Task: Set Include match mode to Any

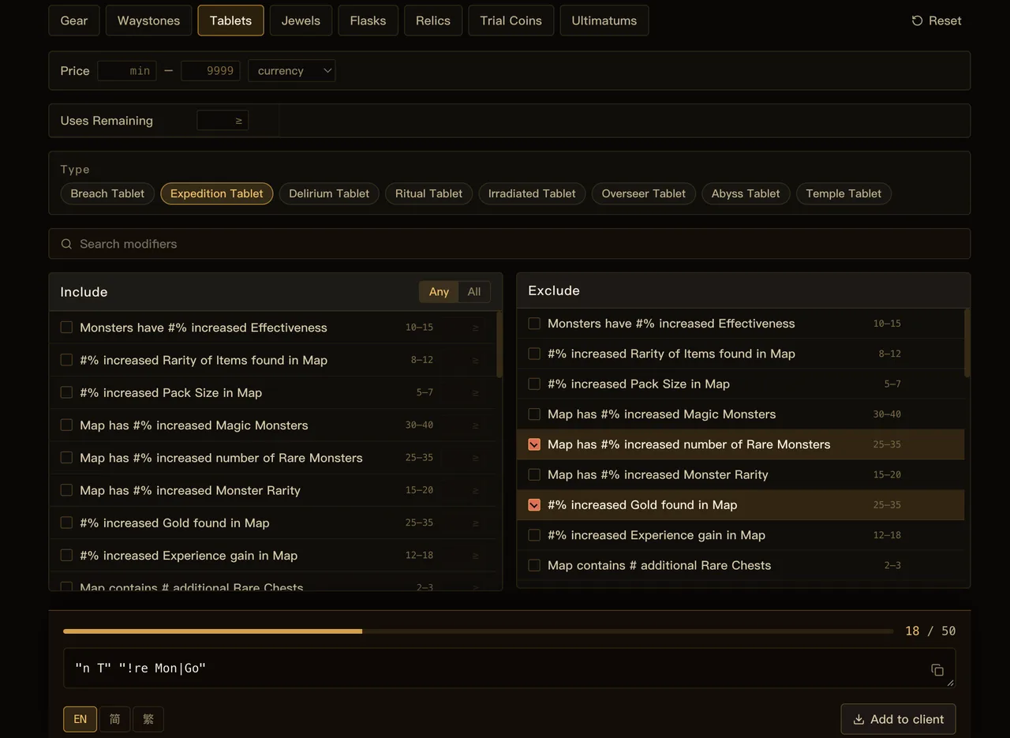Action: 439,292
